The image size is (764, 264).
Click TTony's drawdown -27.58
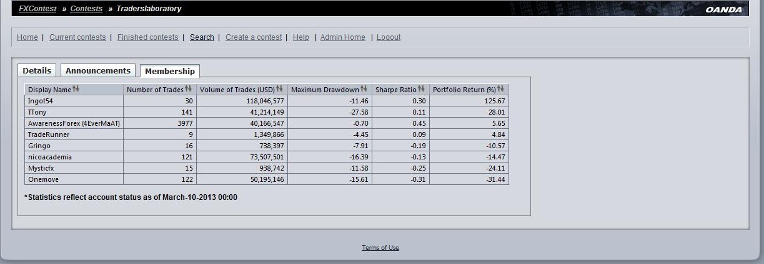(x=359, y=112)
